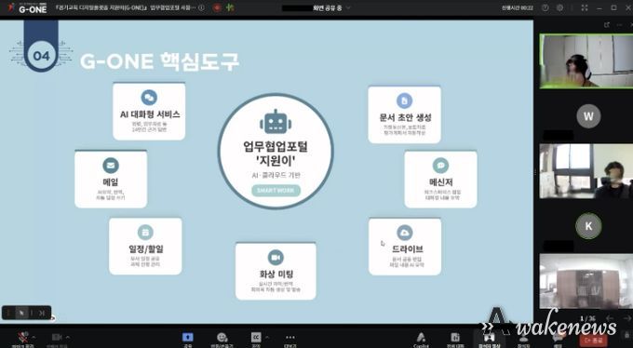Select the bottom participant video of a cabinet
This screenshot has width=633, height=348.
point(586,281)
